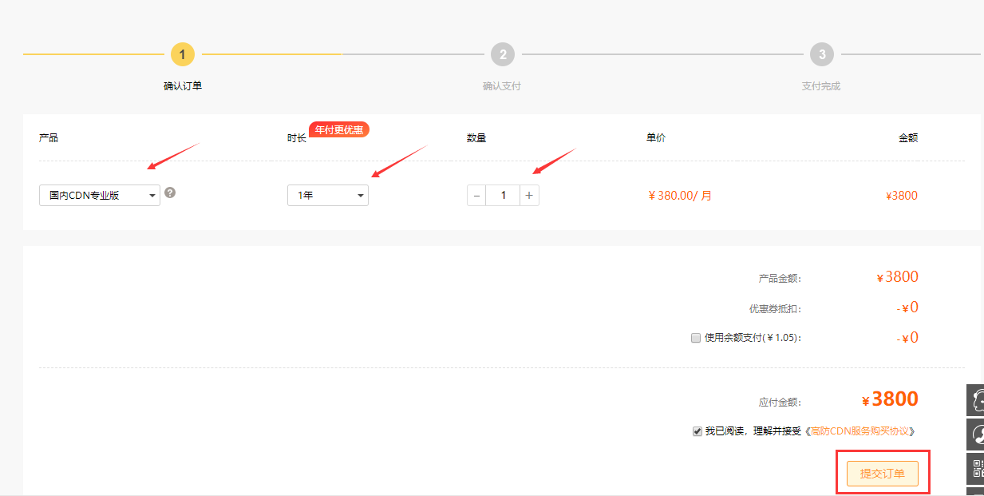Image resolution: width=984 pixels, height=496 pixels.
Task: Click the 确认支付 step label
Action: [502, 86]
